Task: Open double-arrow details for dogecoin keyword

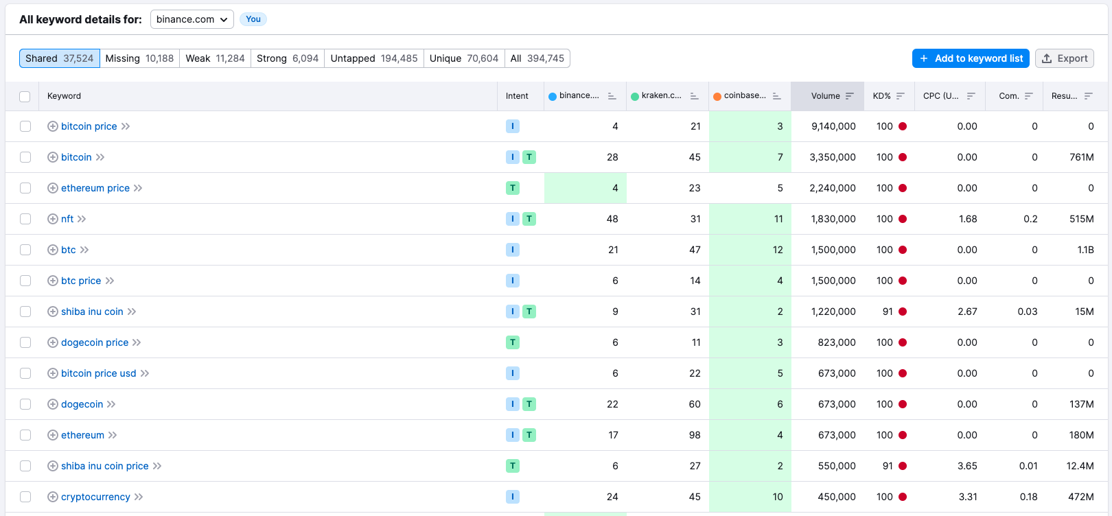Action: [111, 404]
